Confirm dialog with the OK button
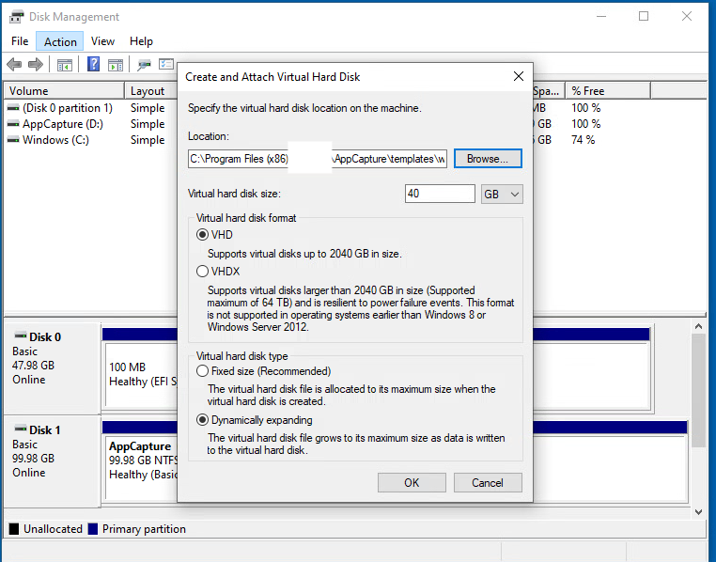Screen dimensions: 716x562 [412, 482]
